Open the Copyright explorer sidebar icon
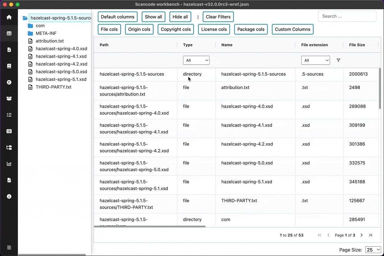384x256 pixels. coord(9,82)
